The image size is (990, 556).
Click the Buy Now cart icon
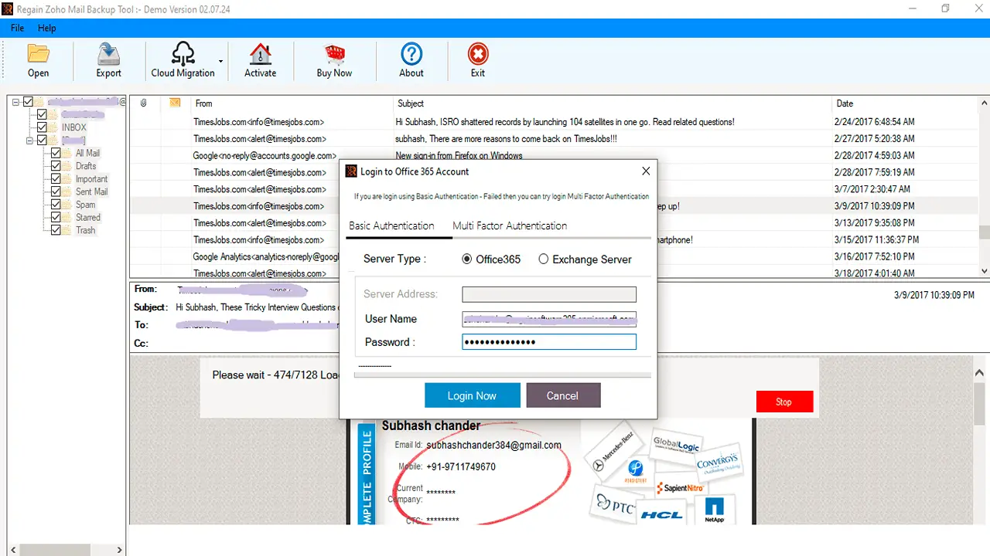[x=334, y=53]
